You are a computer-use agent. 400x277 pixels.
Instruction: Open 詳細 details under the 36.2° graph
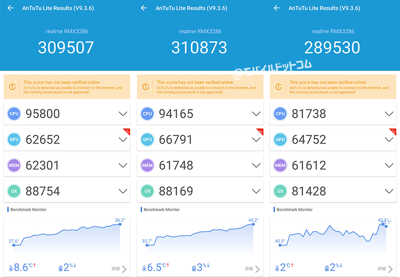point(119,269)
